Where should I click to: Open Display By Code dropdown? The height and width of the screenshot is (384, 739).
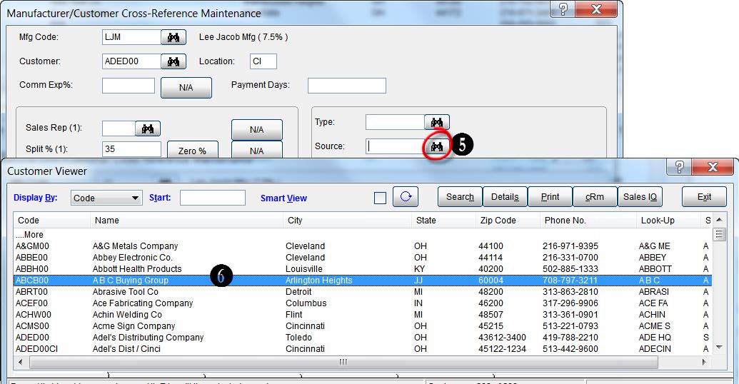(106, 198)
